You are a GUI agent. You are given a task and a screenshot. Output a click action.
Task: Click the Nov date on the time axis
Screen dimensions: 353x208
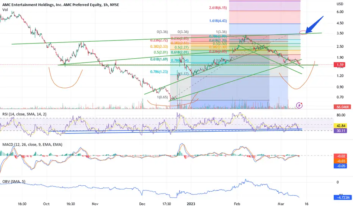(x=95, y=204)
